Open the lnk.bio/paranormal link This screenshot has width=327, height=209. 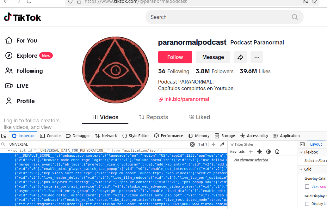tap(184, 99)
